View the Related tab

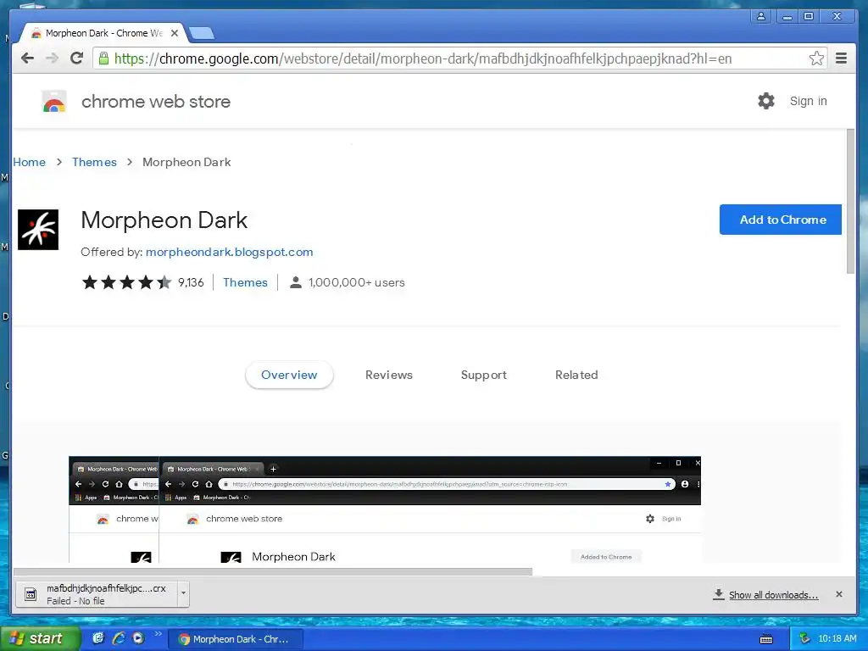[x=576, y=375]
